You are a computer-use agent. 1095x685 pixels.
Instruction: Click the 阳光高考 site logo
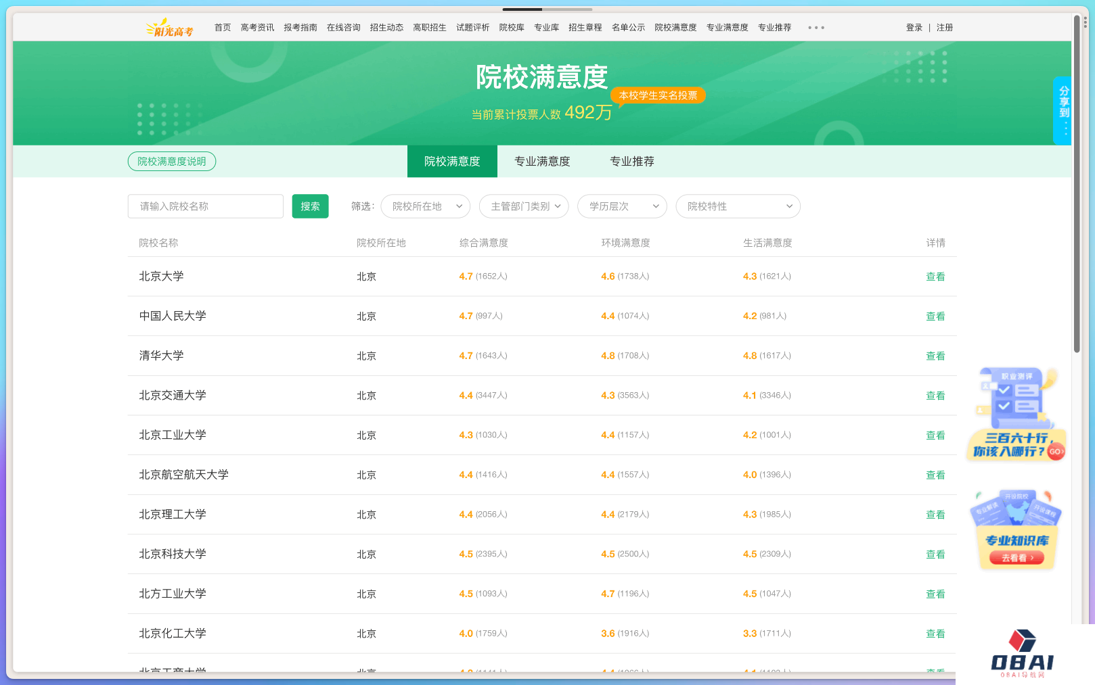[x=169, y=28]
